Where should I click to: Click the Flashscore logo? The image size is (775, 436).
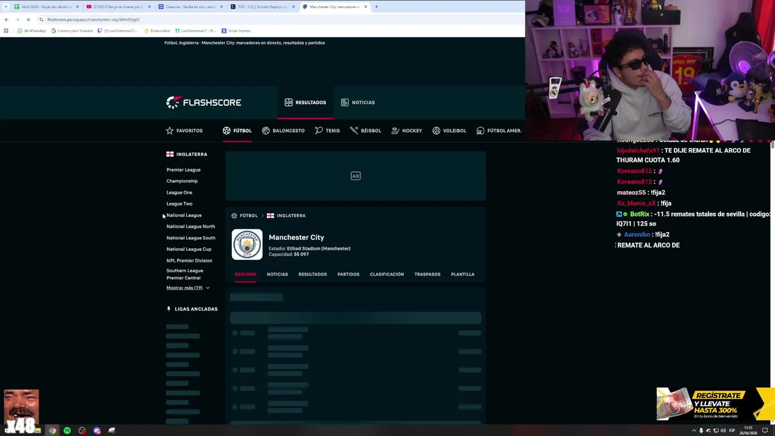point(203,102)
